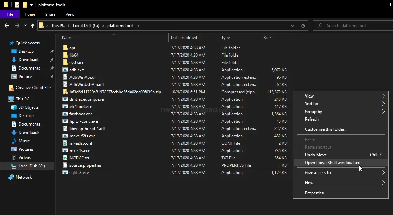Open the address bar history dropdown

tap(292, 25)
